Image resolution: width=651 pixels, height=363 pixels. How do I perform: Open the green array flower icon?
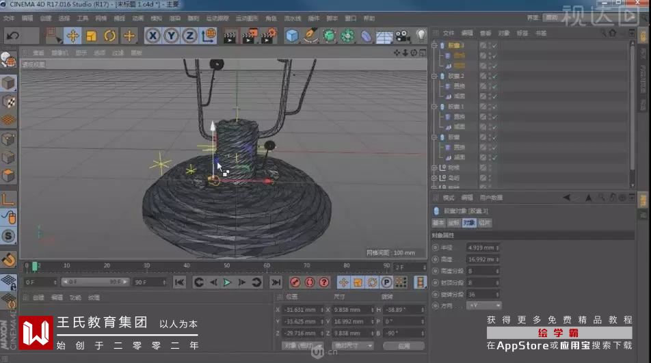coord(347,36)
